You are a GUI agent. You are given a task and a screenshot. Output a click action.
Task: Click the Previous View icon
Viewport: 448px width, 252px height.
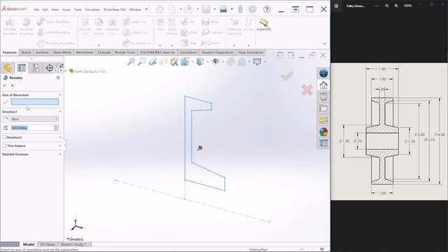[153, 62]
